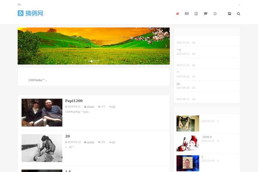The image size is (258, 172).
Task: Open sidebar entry dated 2015-09-16
Action: [x=207, y=75]
